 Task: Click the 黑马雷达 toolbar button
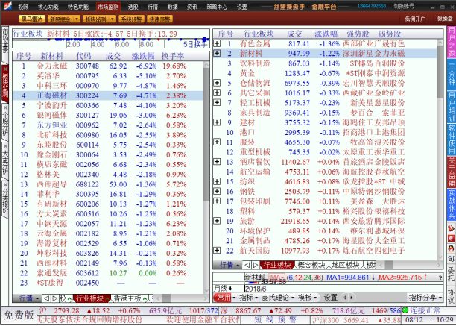pyautogui.click(x=32, y=19)
